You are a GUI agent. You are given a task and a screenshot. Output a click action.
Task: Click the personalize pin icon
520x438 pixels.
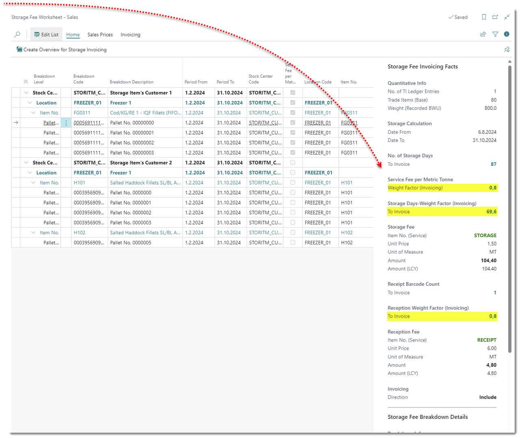coord(507,50)
